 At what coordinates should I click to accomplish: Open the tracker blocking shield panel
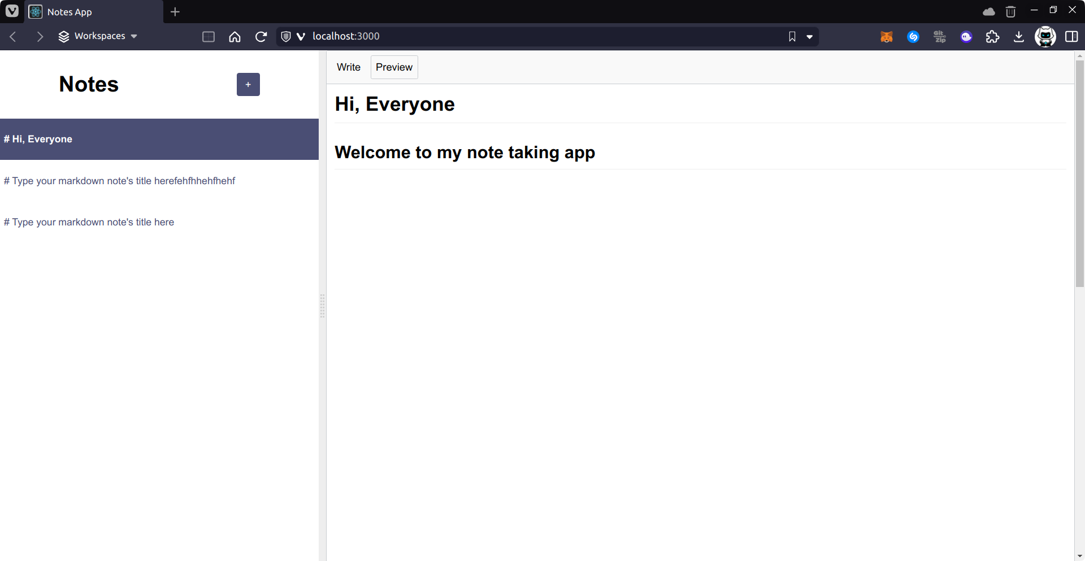285,36
